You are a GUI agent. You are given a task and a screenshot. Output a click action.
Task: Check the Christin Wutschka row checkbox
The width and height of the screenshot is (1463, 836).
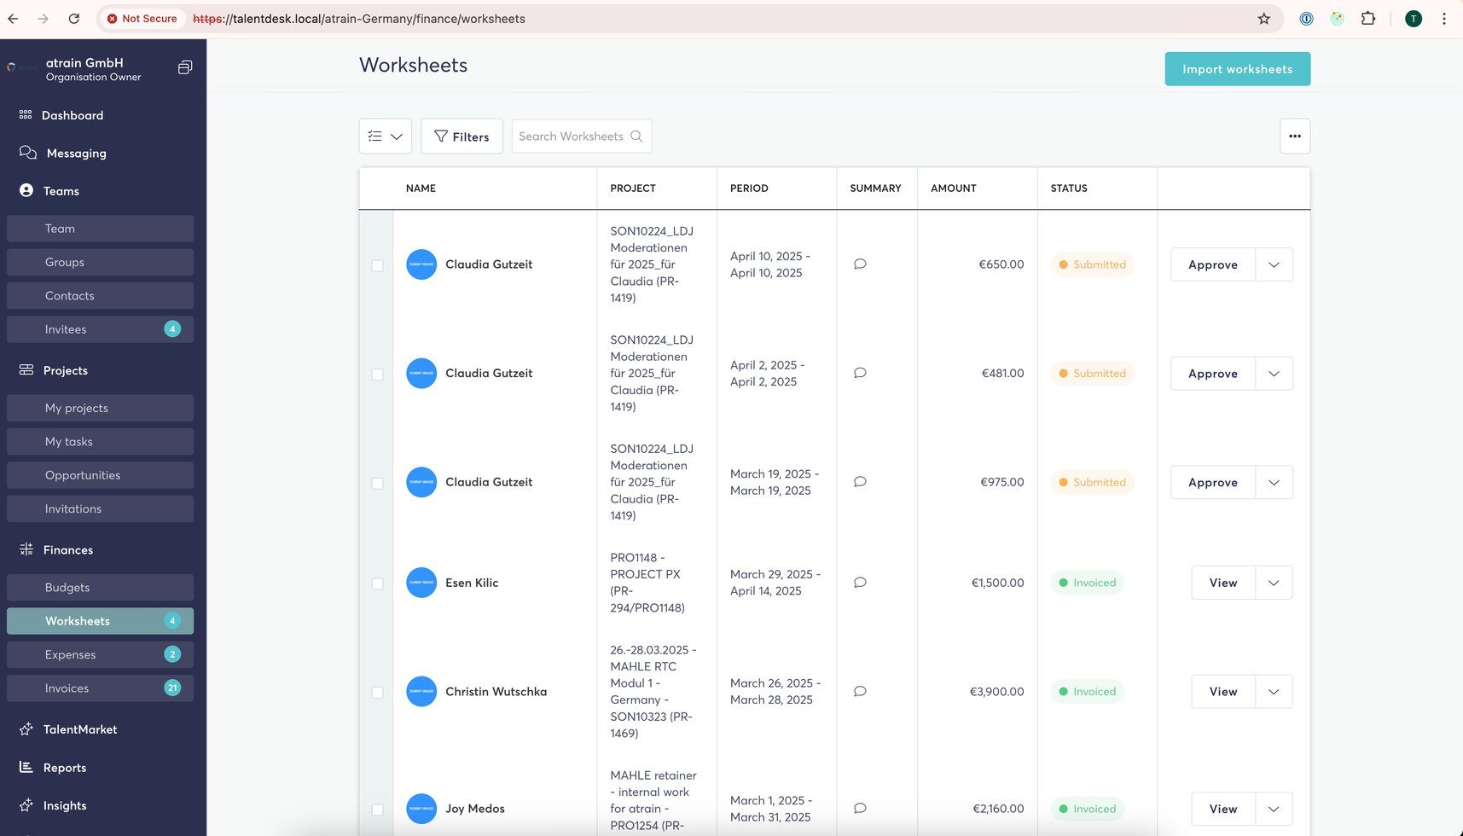click(377, 693)
